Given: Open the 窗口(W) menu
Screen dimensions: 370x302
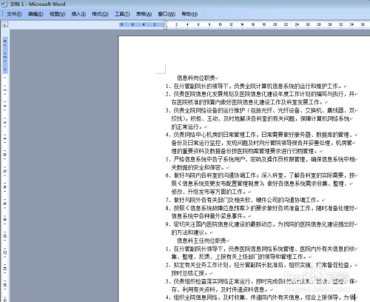Looking at the screenshot, I should (166, 14).
